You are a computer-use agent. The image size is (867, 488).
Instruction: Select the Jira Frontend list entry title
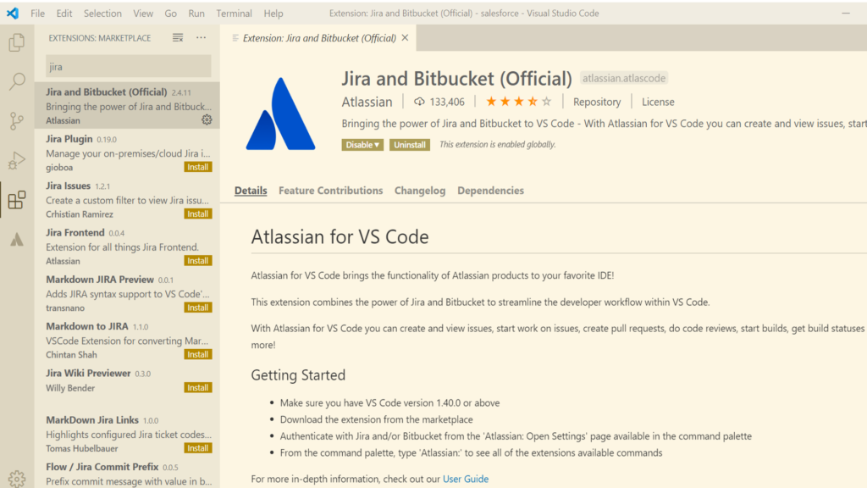(75, 232)
